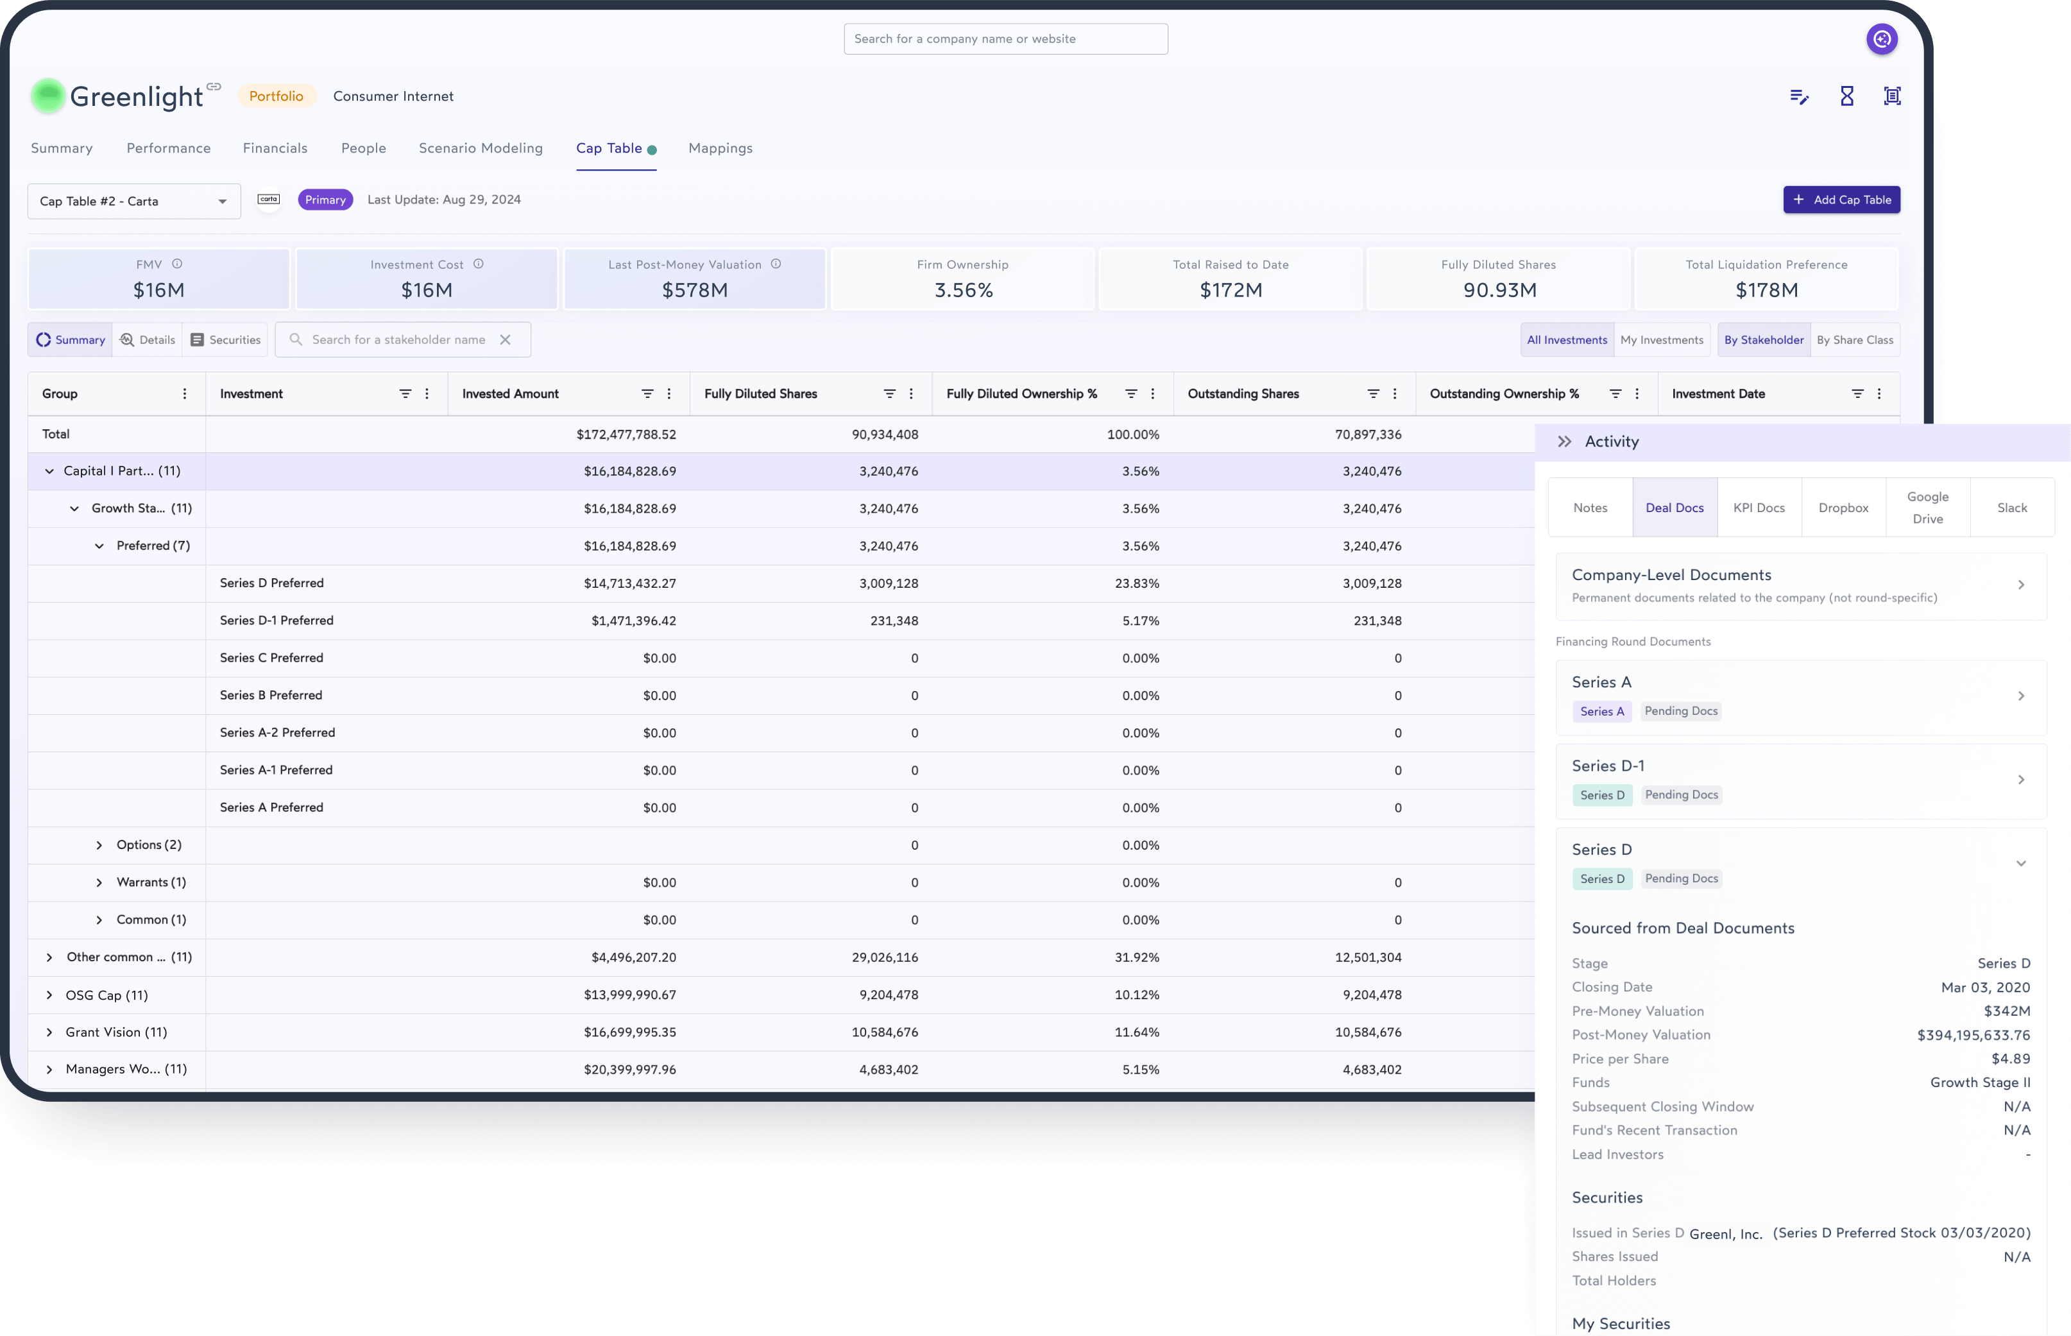2071x1336 pixels.
Task: Open the Financials tab
Action: click(275, 148)
